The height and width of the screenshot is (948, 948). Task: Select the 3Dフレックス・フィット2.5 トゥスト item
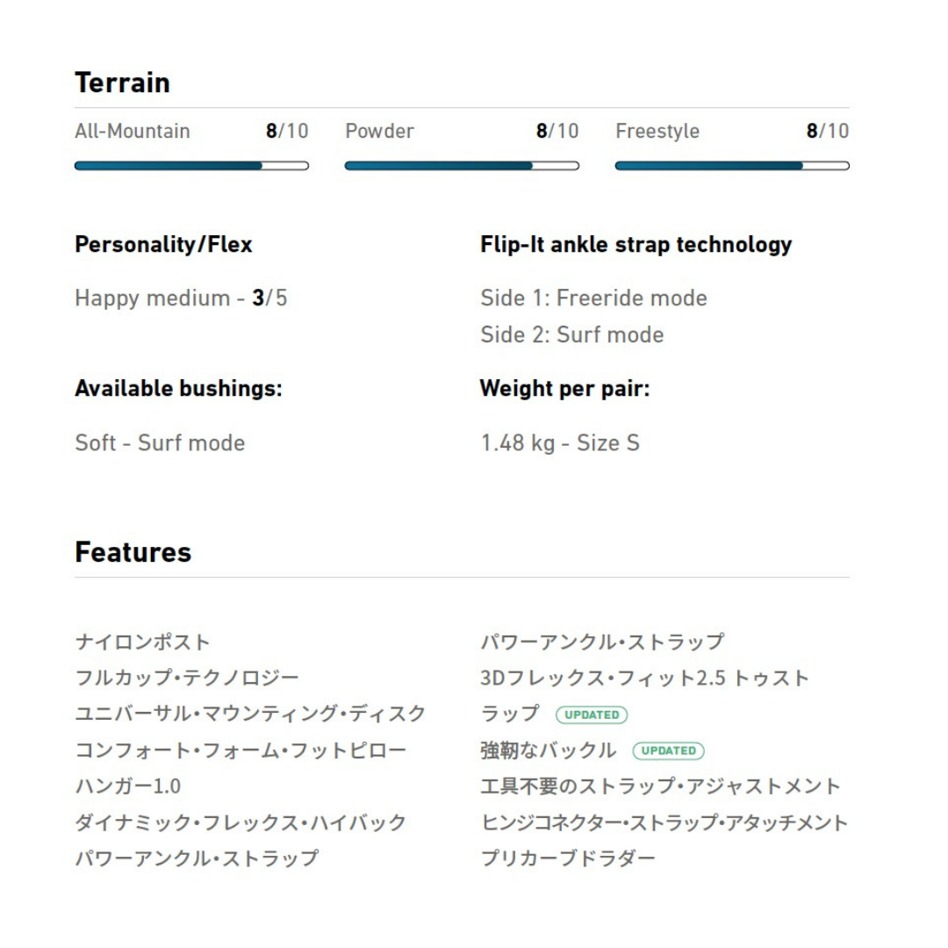point(644,678)
